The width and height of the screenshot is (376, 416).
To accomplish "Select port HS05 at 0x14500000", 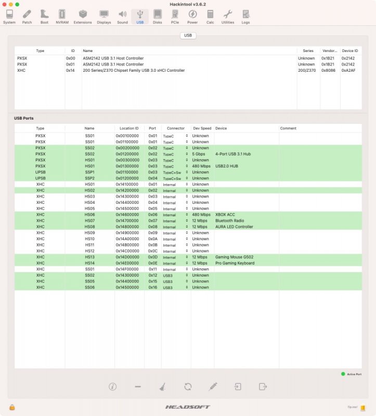I will (x=188, y=209).
